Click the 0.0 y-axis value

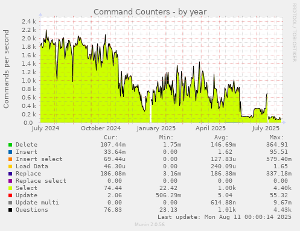pyautogui.click(x=28, y=122)
